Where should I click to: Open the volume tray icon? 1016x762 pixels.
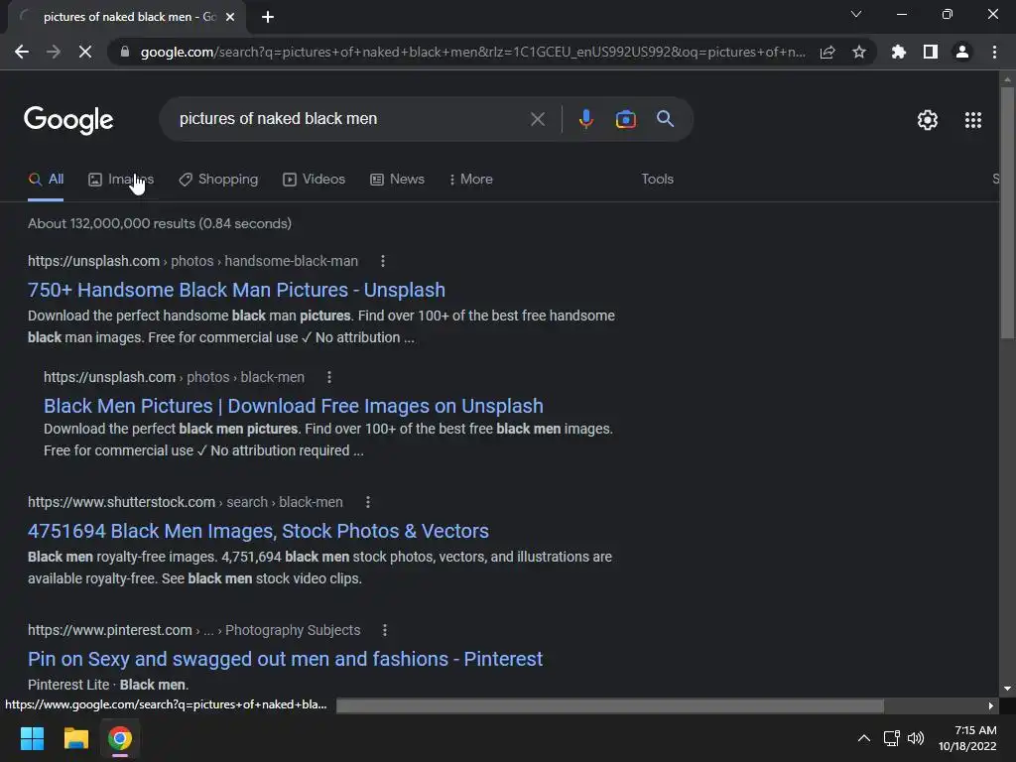[916, 738]
